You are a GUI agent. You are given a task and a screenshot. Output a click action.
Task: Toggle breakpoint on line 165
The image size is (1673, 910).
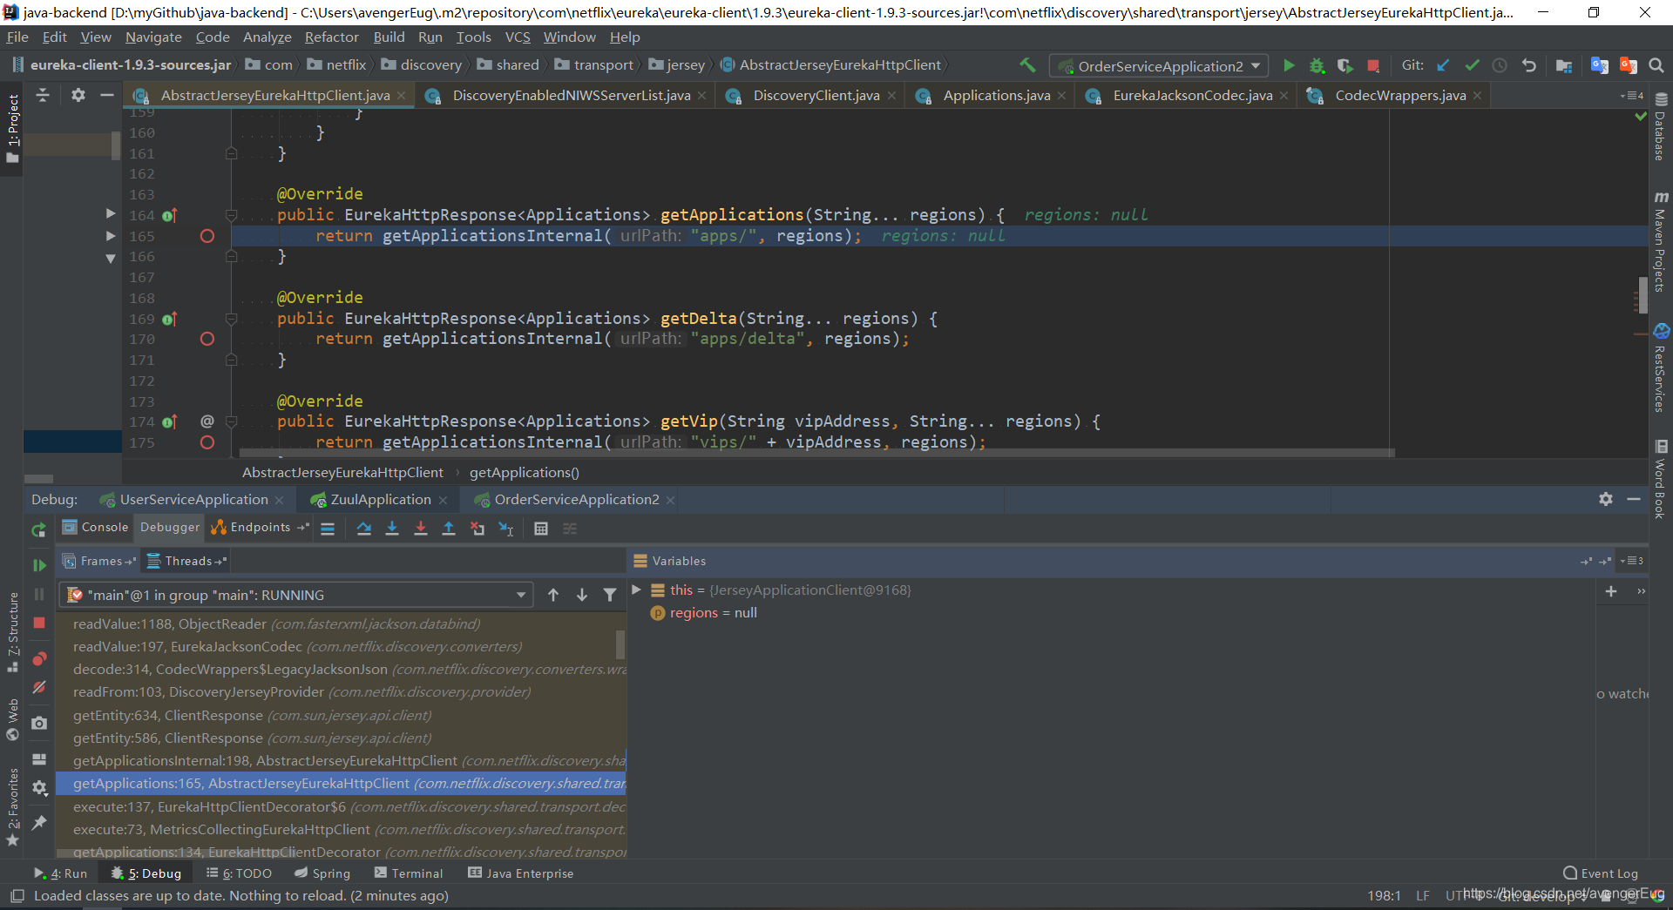pyautogui.click(x=207, y=236)
